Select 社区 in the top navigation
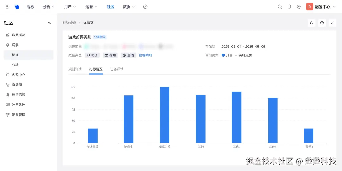The image size is (342, 171). click(111, 7)
